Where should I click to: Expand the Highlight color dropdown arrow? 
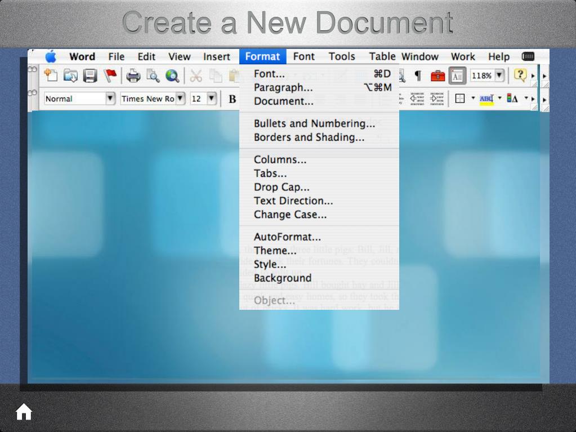pyautogui.click(x=499, y=98)
